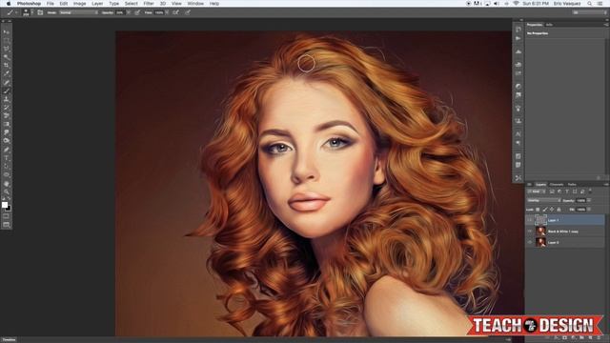
Task: Open the Window menu
Action: (195, 4)
